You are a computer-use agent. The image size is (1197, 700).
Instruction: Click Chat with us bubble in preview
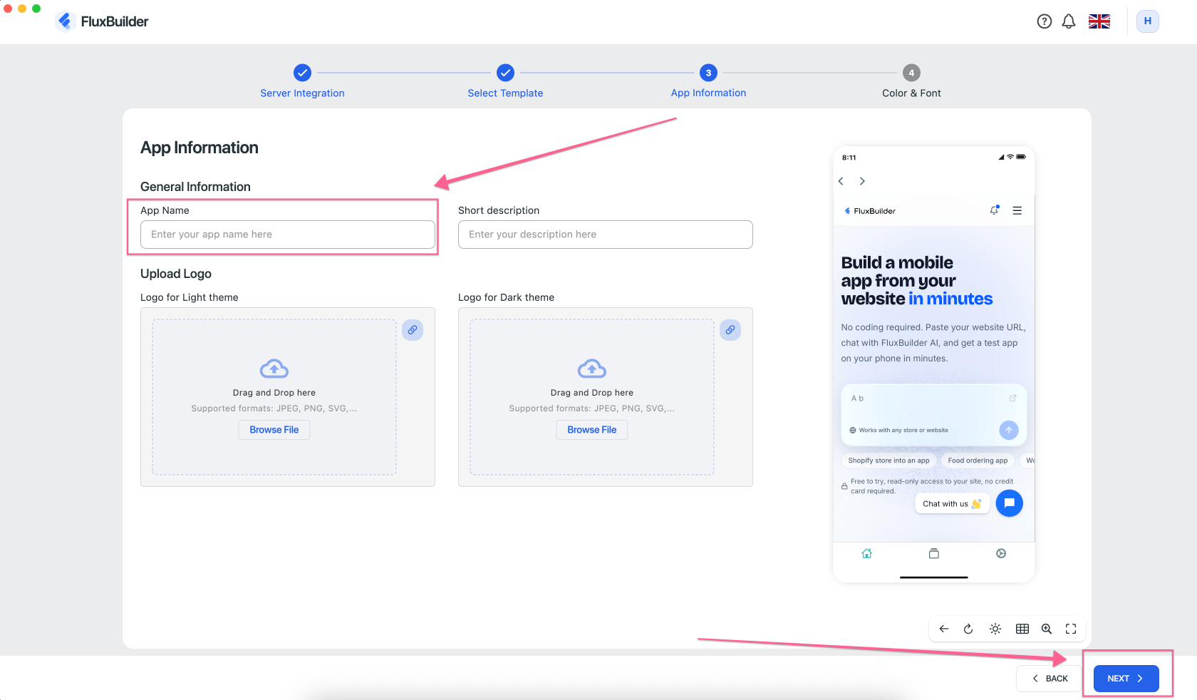click(952, 504)
